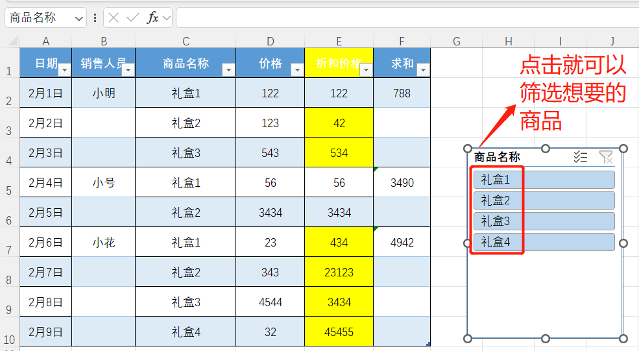This screenshot has width=639, height=351.
Task: Select row 2 header
Action: (9, 93)
